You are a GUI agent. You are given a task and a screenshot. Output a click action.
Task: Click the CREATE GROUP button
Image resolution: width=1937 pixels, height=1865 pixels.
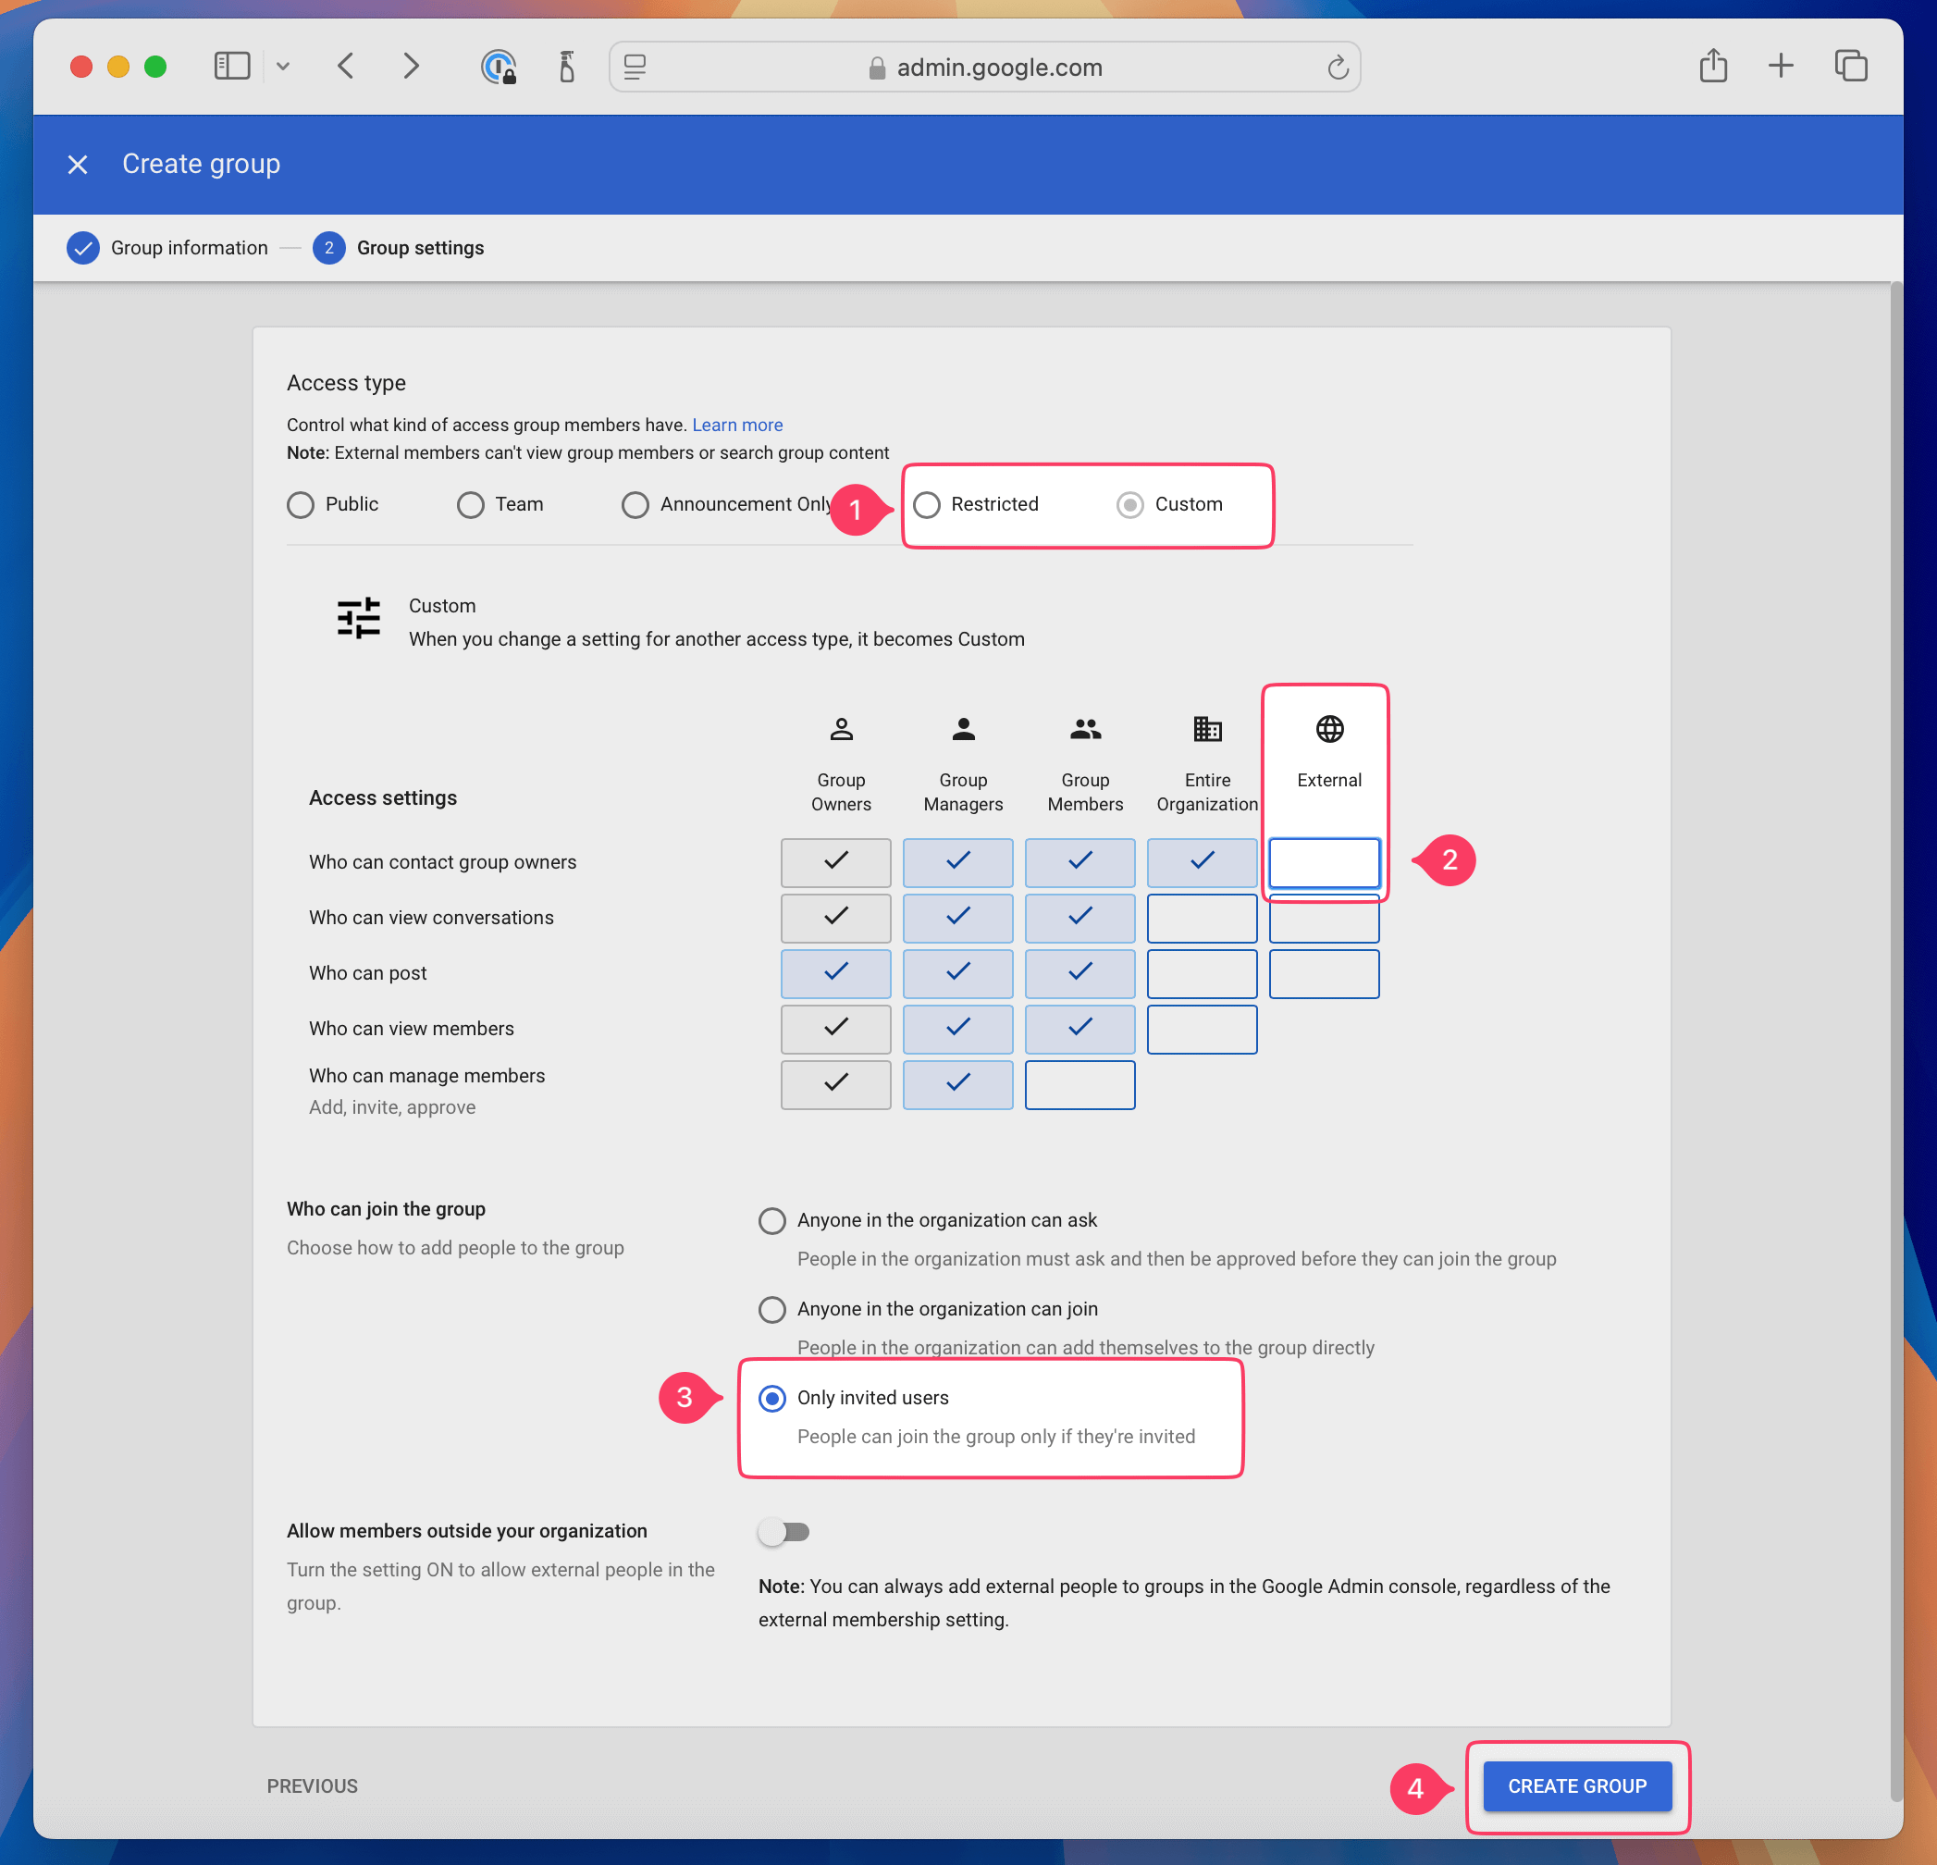[x=1576, y=1785]
